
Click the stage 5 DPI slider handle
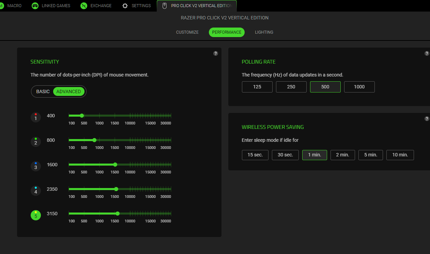(x=118, y=214)
